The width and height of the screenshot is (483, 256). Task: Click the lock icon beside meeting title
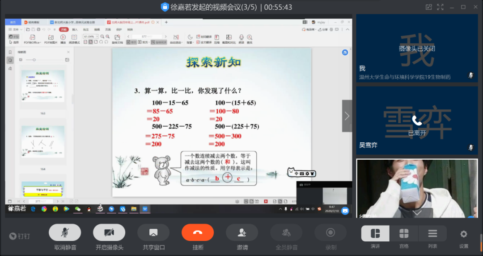point(165,7)
